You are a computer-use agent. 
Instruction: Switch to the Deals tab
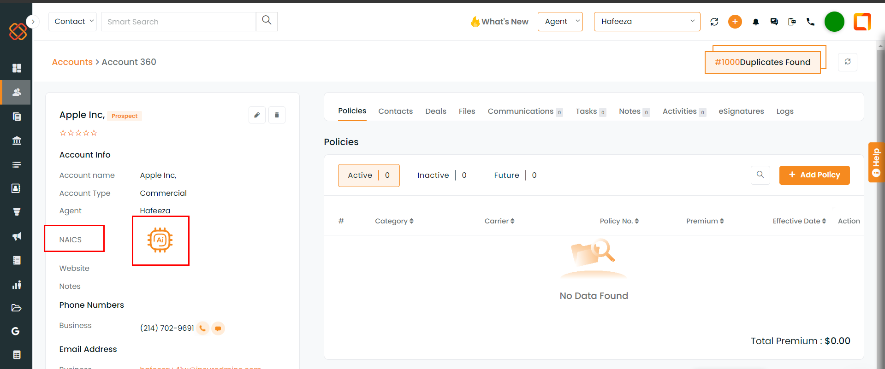(435, 111)
